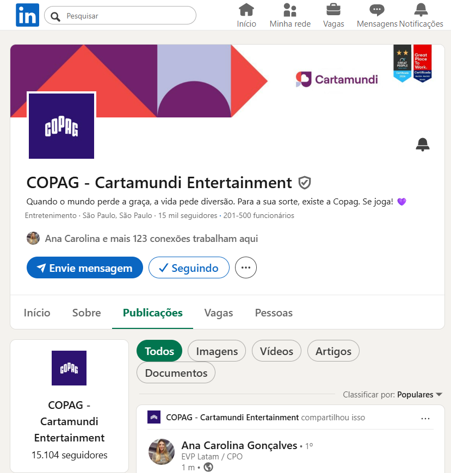451x473 pixels.
Task: Click the '15 mil seguidores' text
Action: click(188, 215)
